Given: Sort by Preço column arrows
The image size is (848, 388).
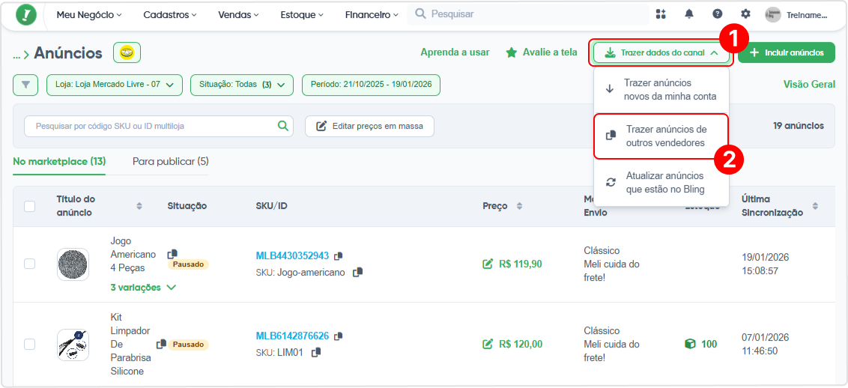Looking at the screenshot, I should click(x=520, y=206).
